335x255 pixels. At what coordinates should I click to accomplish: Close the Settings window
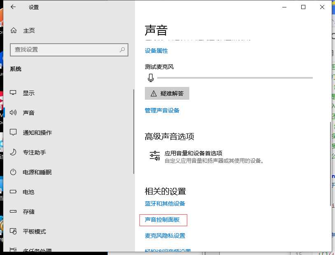322,7
